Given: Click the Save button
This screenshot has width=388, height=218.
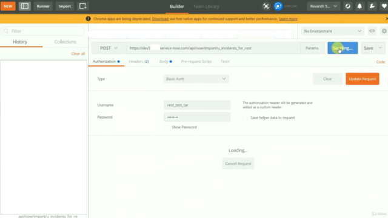Looking at the screenshot, I should tap(368, 48).
